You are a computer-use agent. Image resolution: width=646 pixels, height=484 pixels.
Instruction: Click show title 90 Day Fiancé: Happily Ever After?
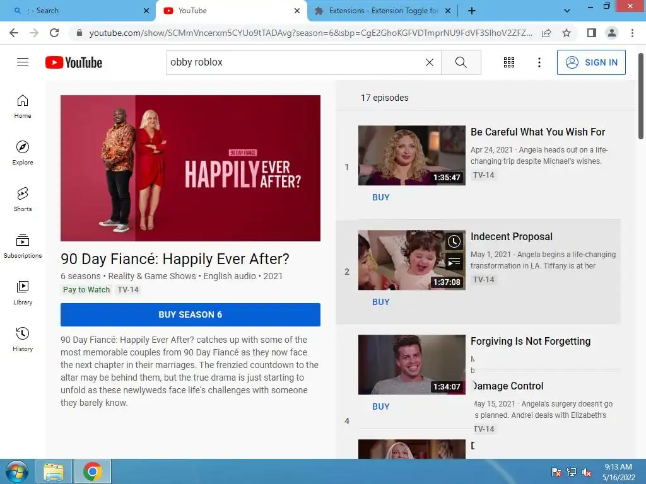coord(175,259)
